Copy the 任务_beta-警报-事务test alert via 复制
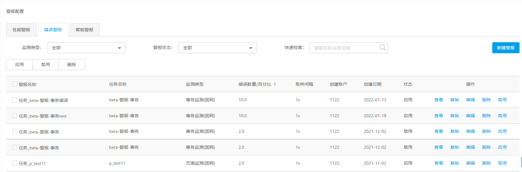Image resolution: width=522 pixels, height=172 pixels. tap(455, 116)
